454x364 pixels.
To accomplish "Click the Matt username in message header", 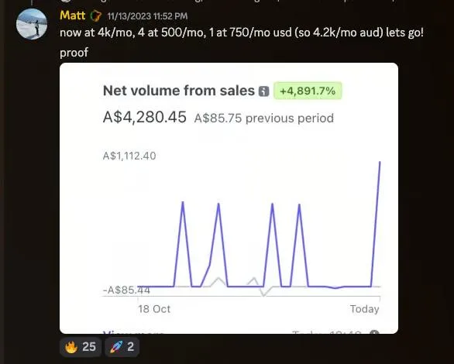I will point(72,15).
